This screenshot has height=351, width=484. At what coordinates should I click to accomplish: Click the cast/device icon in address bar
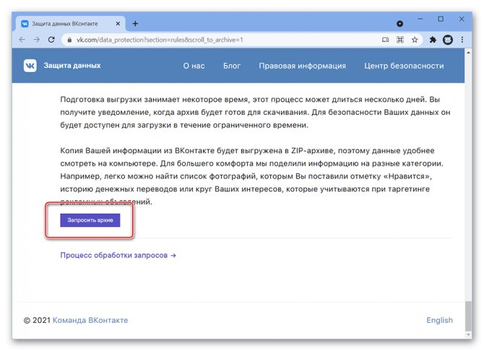click(x=385, y=40)
